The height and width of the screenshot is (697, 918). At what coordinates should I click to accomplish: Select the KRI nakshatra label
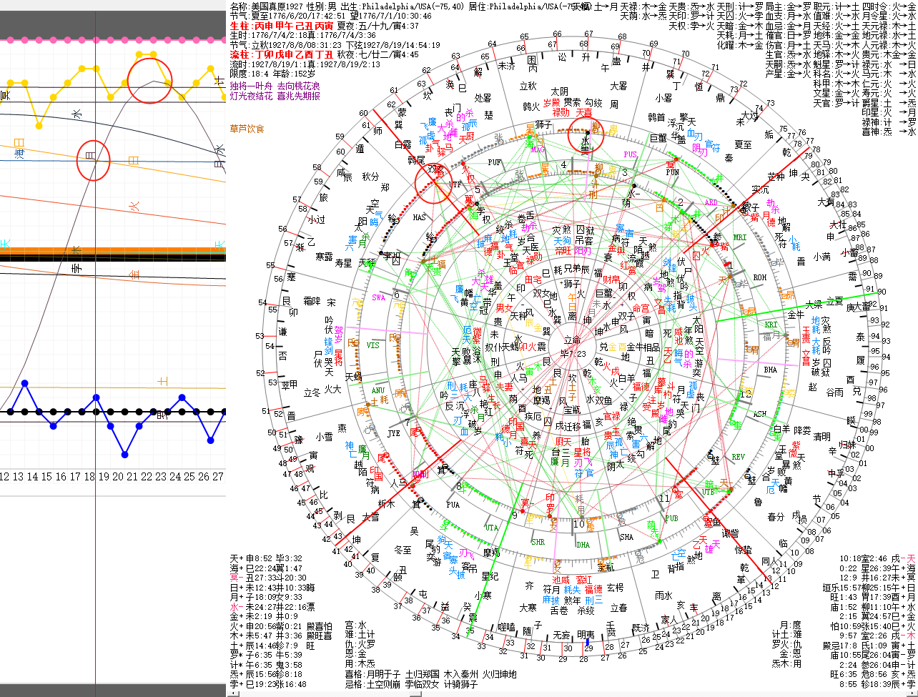click(770, 325)
